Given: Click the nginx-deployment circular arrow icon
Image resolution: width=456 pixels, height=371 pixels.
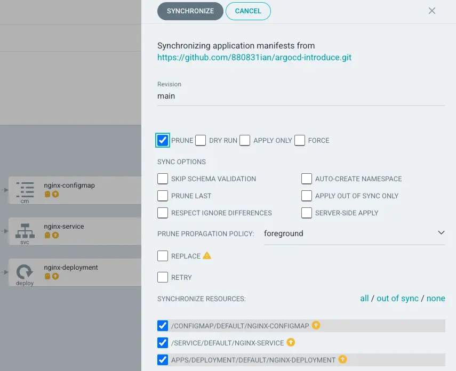Looking at the screenshot, I should (25, 272).
